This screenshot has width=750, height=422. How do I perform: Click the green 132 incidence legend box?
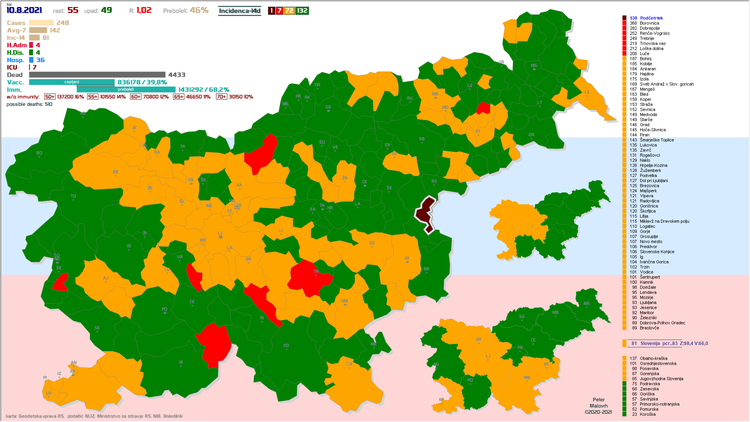click(302, 11)
